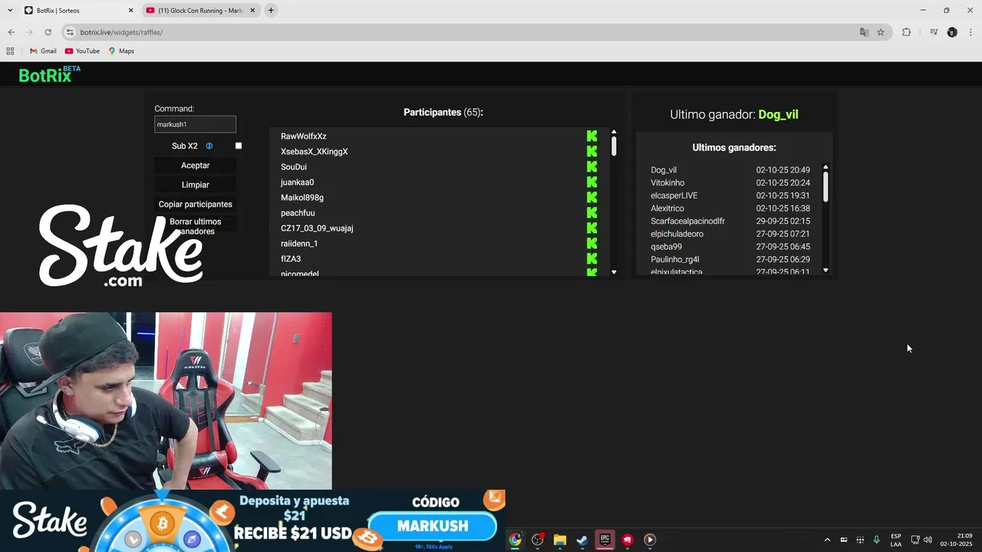982x552 pixels.
Task: Select participant raiidenn_1
Action: coord(299,243)
